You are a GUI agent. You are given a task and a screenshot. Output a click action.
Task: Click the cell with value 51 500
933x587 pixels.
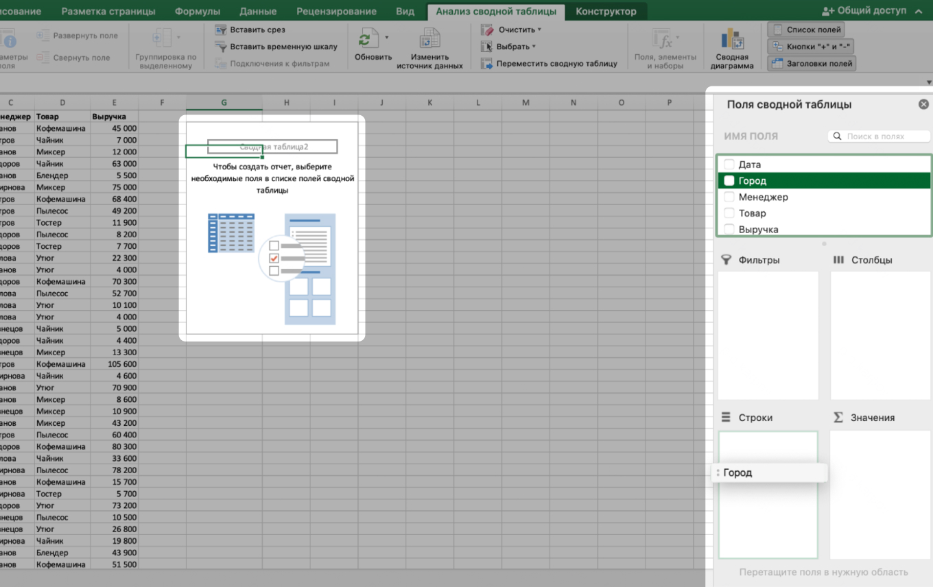click(115, 564)
